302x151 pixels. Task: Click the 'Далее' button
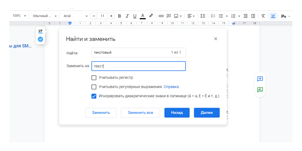[207, 113]
